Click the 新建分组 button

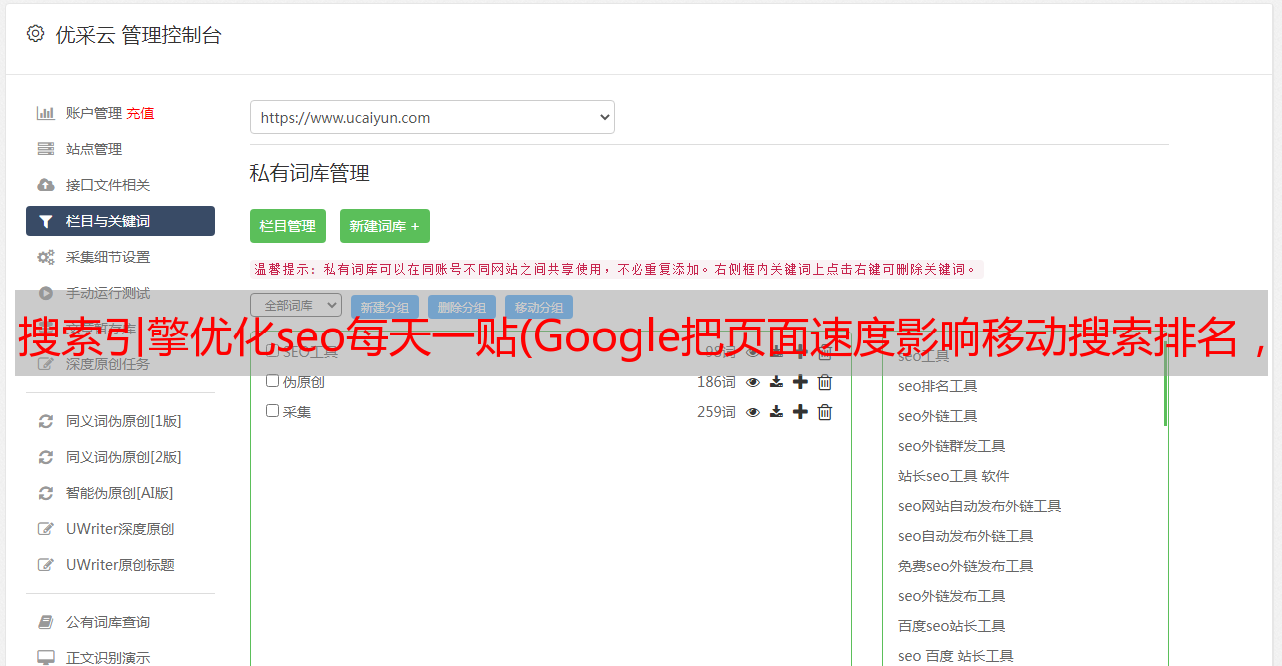[x=385, y=308]
